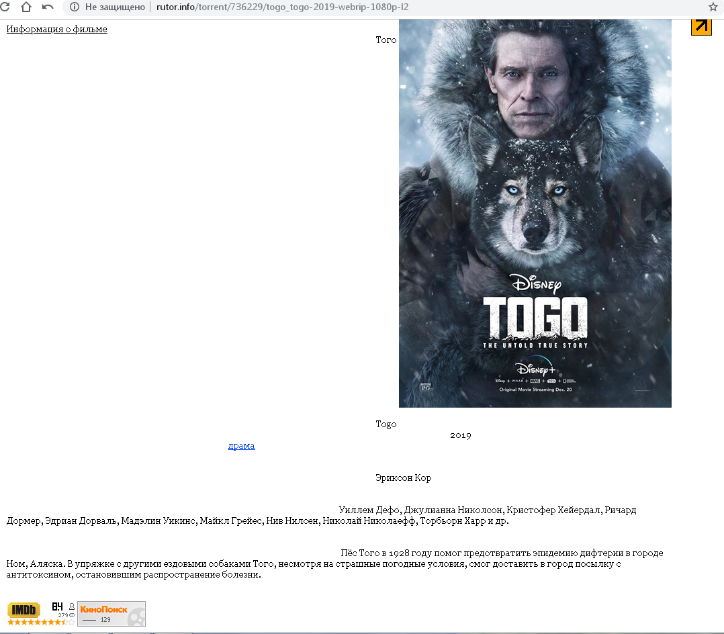
Task: Open the КиноПоиск rating badge
Action: coord(111,614)
